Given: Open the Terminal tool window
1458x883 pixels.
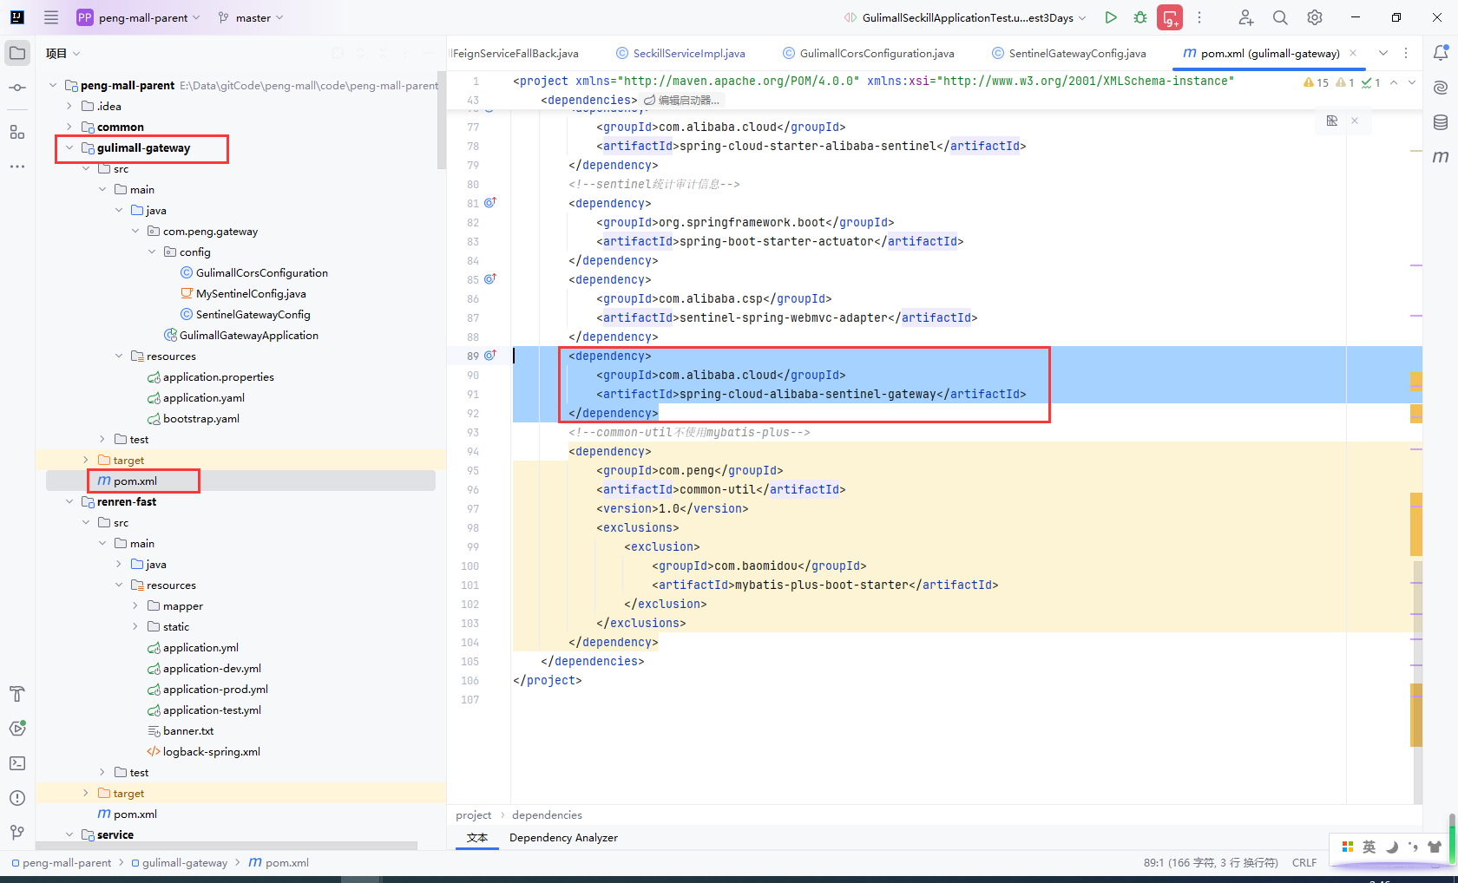Looking at the screenshot, I should 17,763.
